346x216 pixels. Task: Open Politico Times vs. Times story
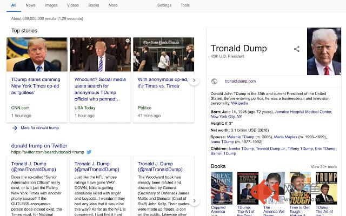(163, 83)
